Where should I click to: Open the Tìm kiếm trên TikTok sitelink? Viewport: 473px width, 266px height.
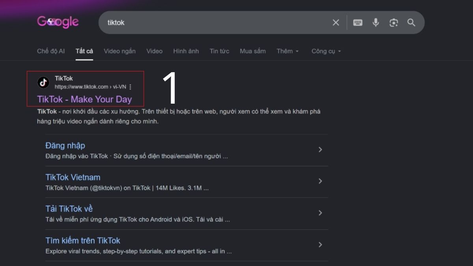[x=83, y=240]
